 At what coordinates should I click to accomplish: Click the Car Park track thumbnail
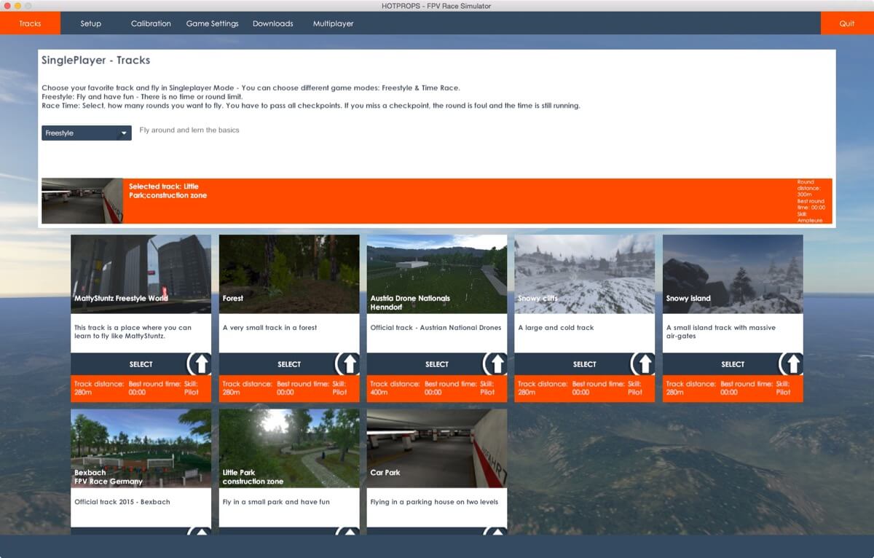(x=437, y=448)
